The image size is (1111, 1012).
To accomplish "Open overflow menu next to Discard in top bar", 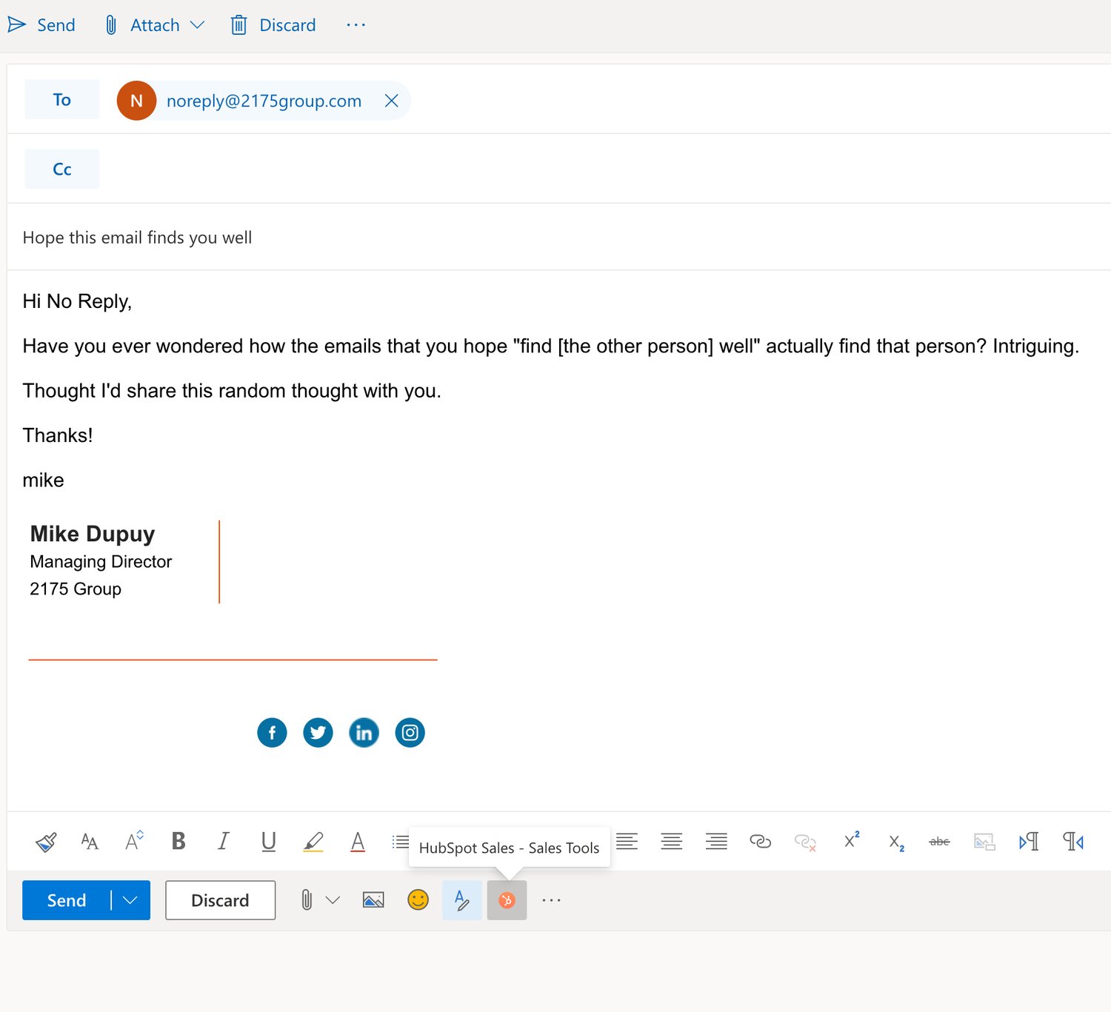I will [x=356, y=24].
